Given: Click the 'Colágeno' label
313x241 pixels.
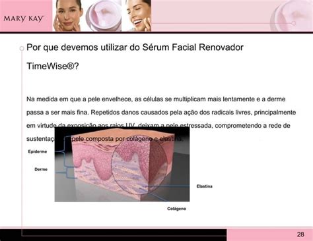Looking at the screenshot, I should 176,209.
